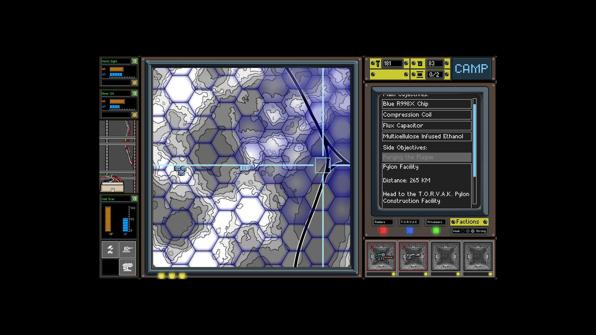This screenshot has height=335, width=596.
Task: Click the cargo icon showing 0/2
Action: pos(420,74)
